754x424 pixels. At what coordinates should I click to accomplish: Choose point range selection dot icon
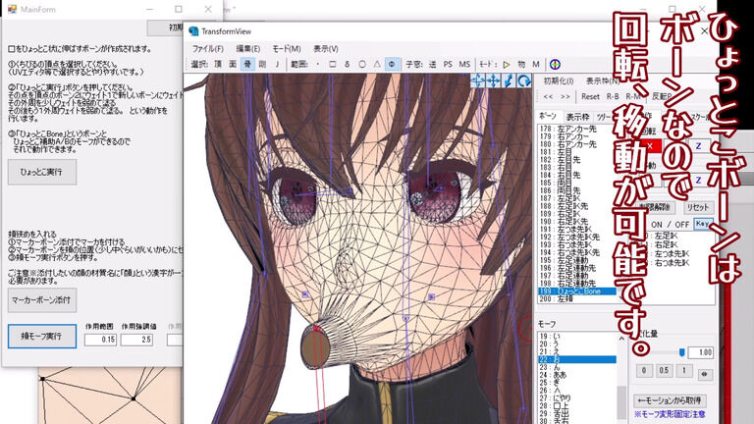pyautogui.click(x=318, y=65)
